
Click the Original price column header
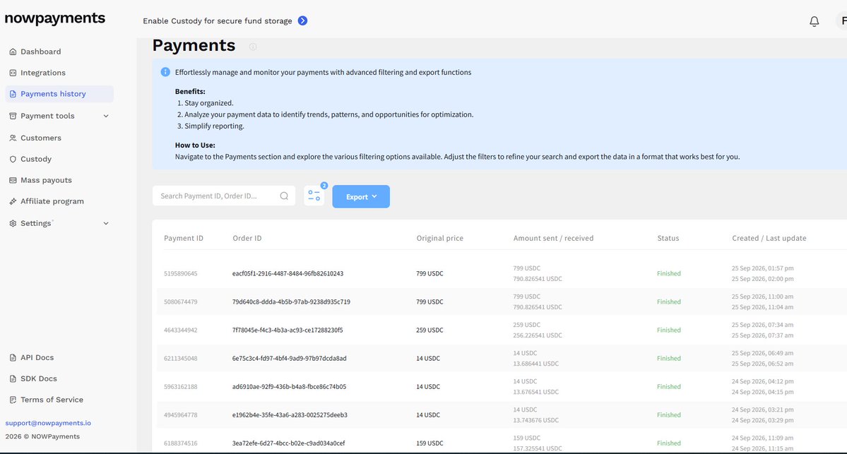coord(439,238)
